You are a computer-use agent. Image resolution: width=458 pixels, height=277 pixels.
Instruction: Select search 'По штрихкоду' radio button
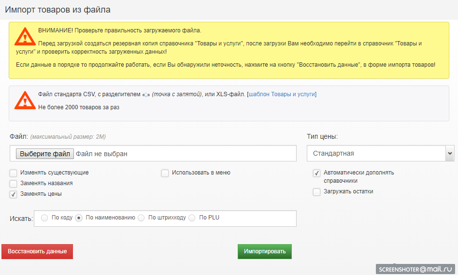click(141, 218)
